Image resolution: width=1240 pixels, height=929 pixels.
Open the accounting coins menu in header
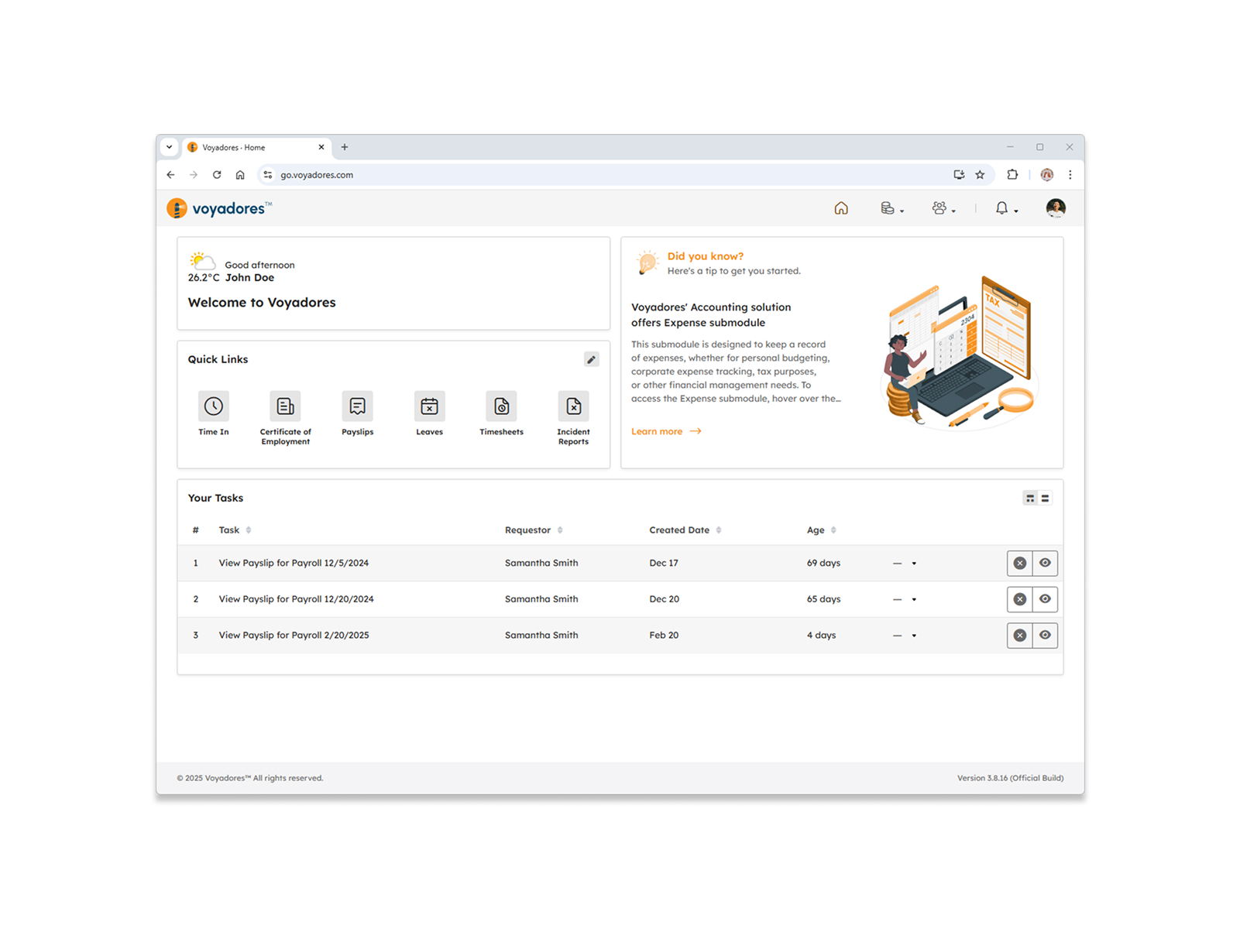(x=891, y=208)
